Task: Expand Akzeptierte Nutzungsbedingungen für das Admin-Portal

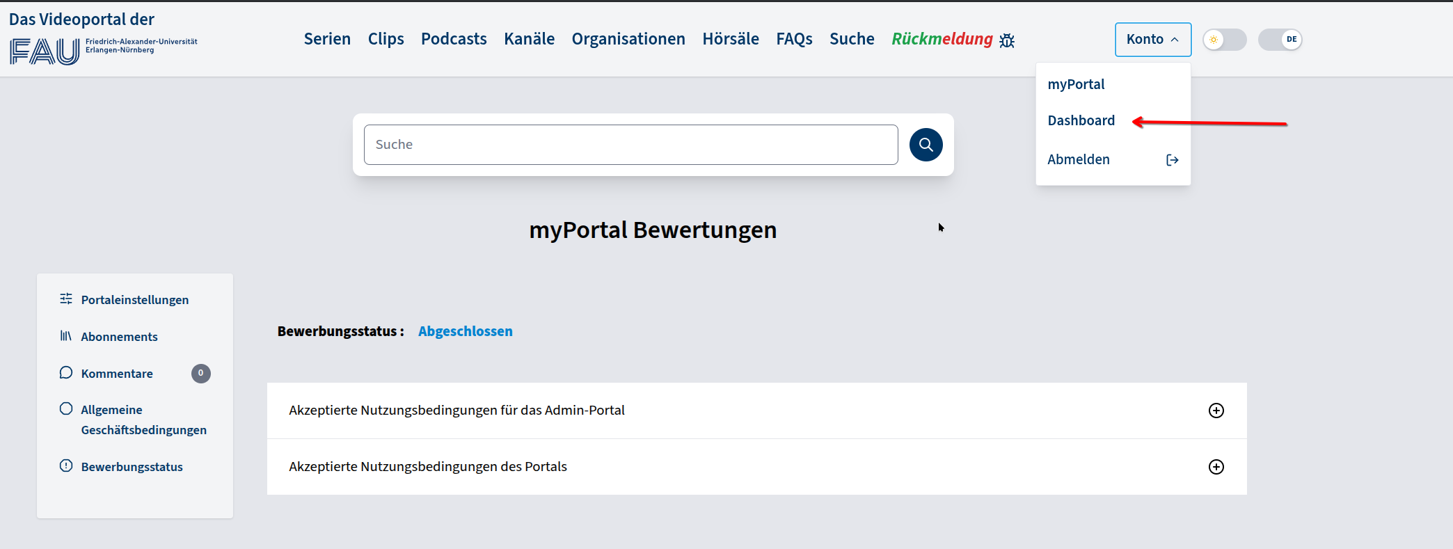Action: [x=1216, y=411]
